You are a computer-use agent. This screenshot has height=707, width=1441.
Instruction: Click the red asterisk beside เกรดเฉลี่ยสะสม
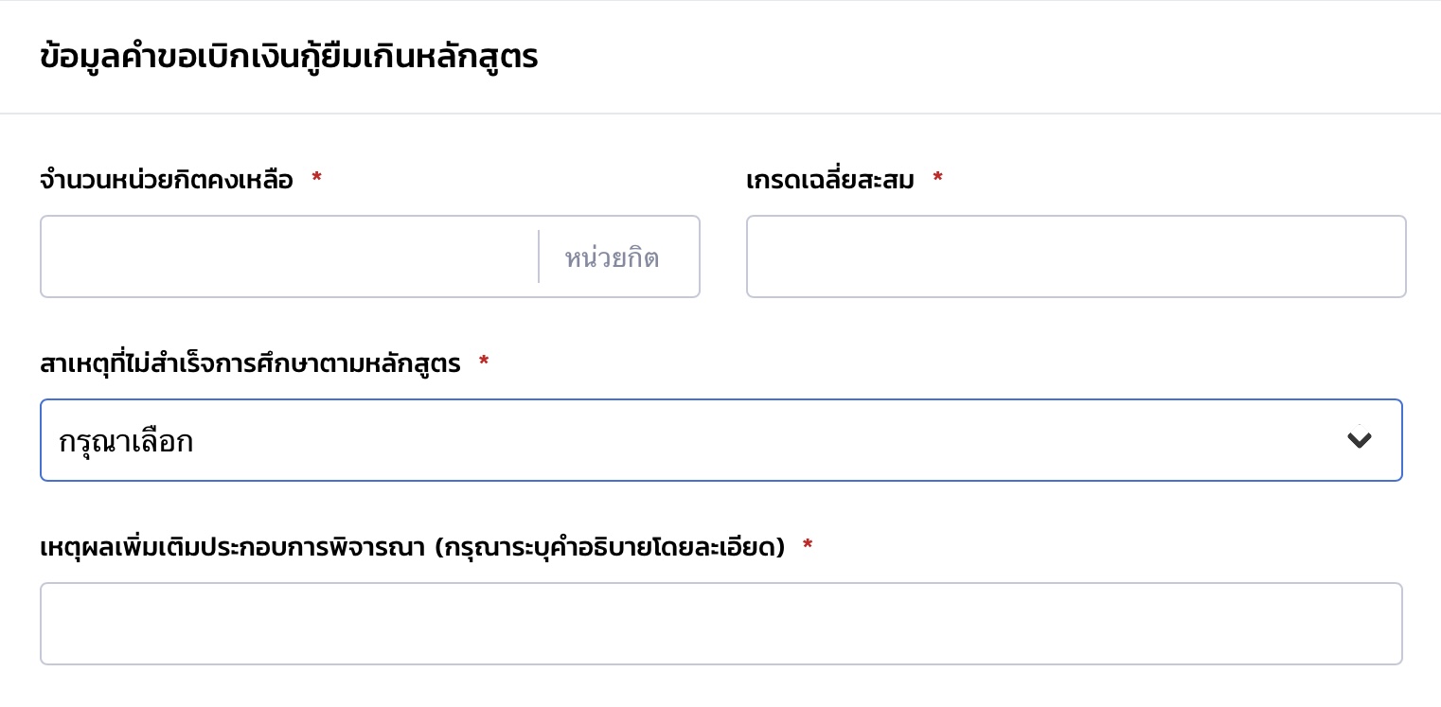937,178
